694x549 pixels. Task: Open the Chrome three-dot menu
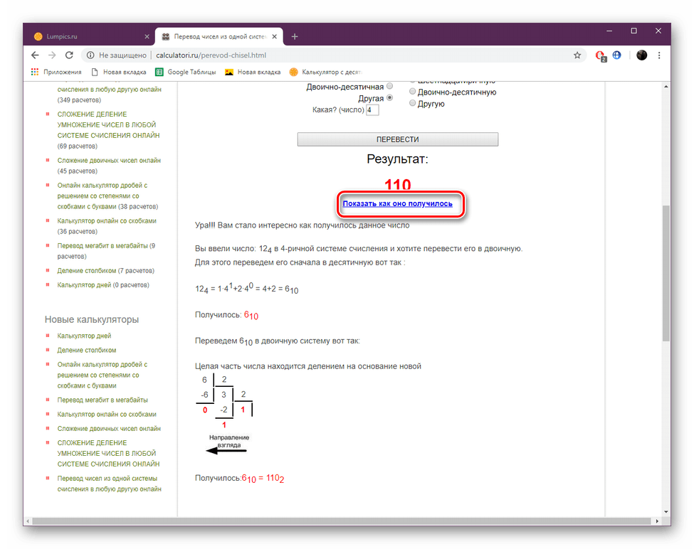click(x=659, y=55)
